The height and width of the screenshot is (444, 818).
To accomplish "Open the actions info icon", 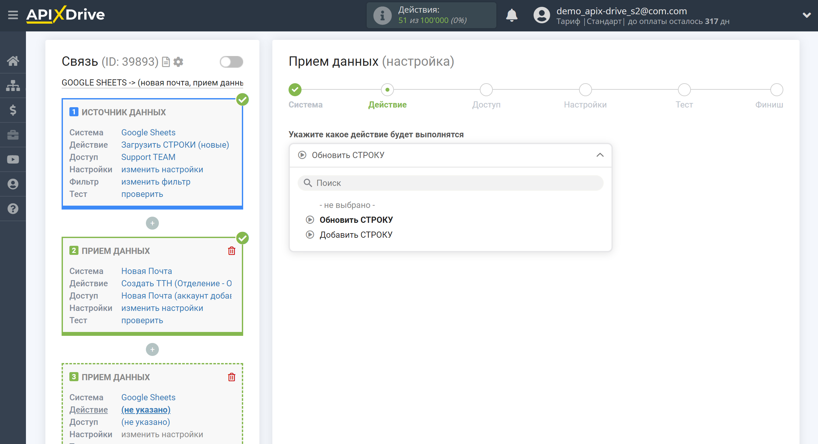I will click(x=382, y=15).
